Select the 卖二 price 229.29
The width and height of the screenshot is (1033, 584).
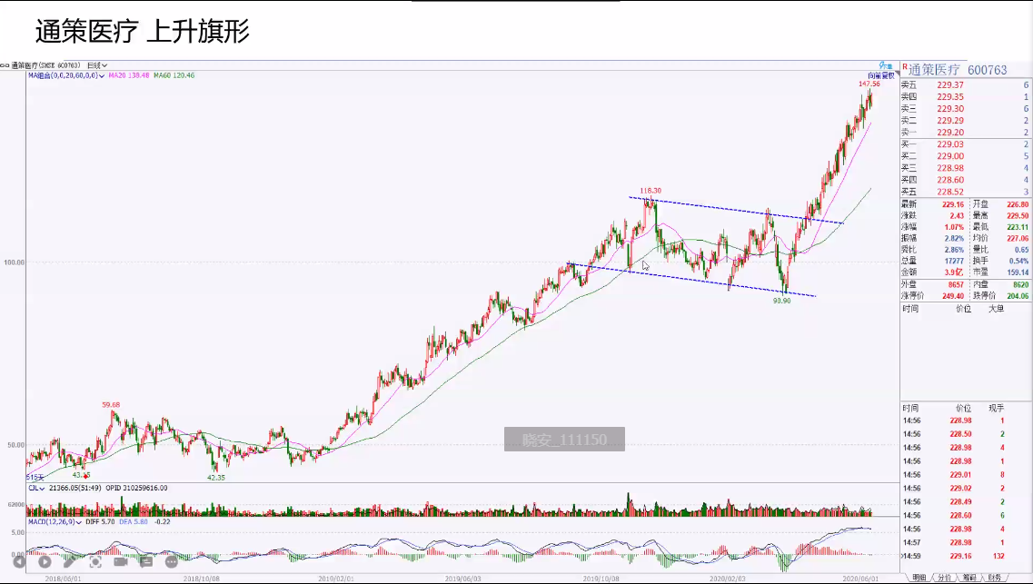click(950, 121)
